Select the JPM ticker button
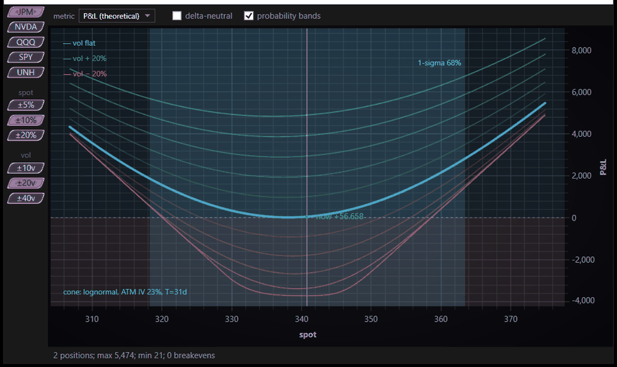Screen dimensions: 617x367 pos(26,12)
